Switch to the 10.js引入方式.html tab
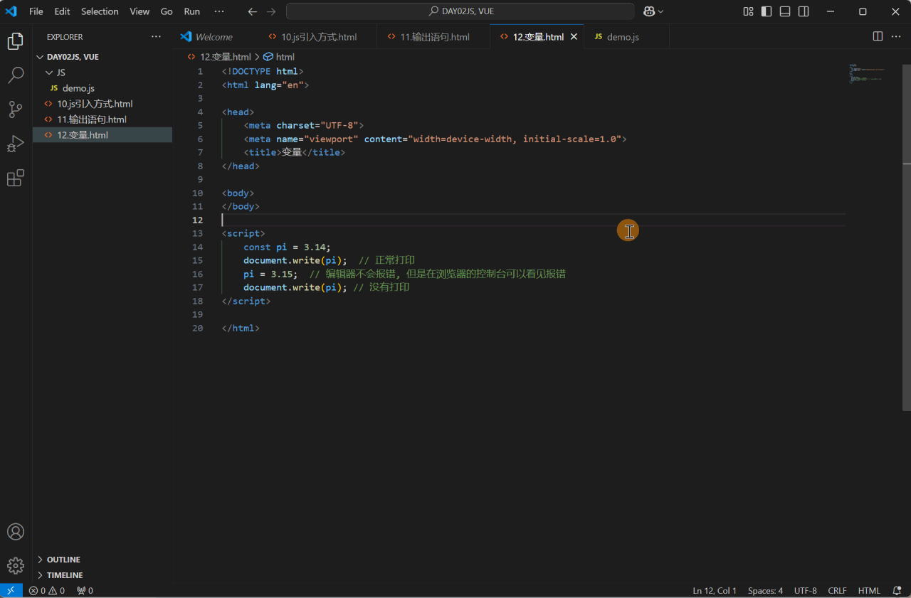This screenshot has width=911, height=598. [x=319, y=36]
